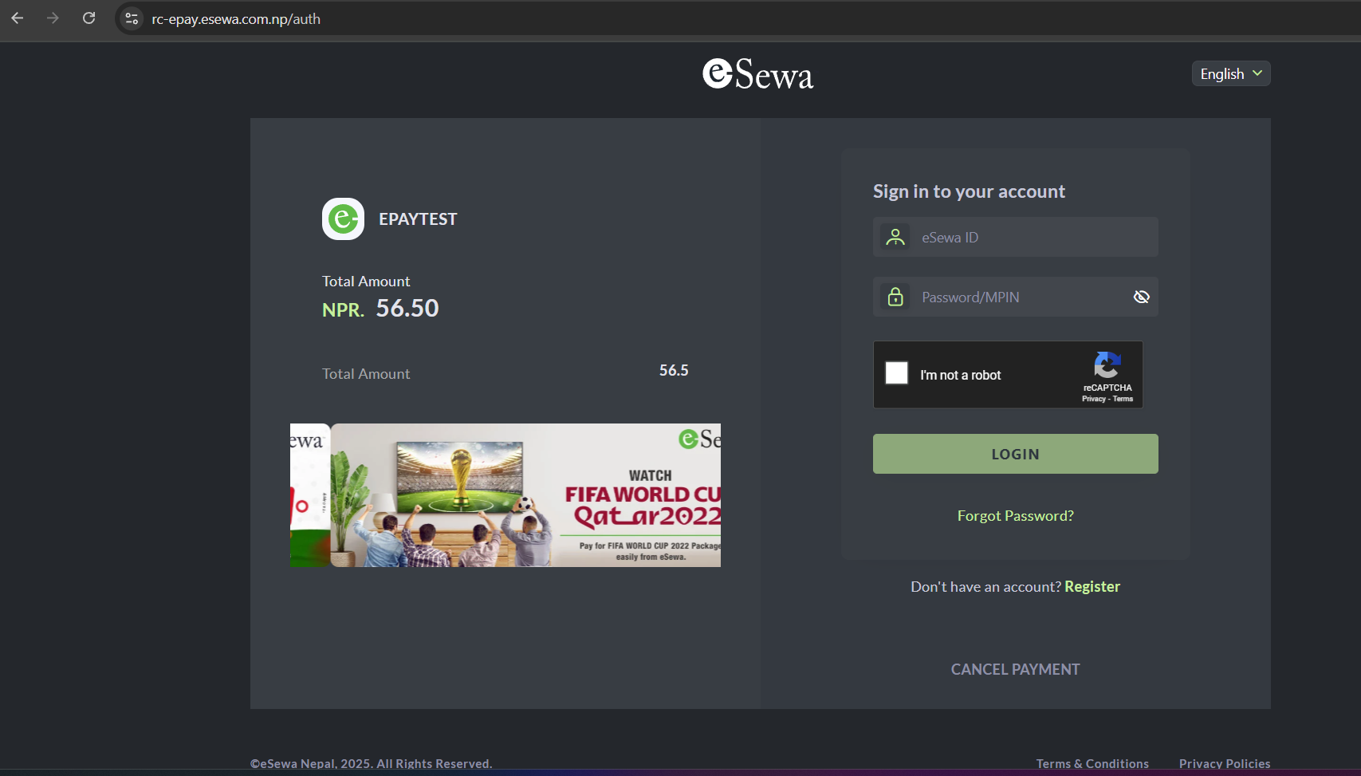Reload the page with the refresh icon
This screenshot has width=1361, height=776.
89,18
